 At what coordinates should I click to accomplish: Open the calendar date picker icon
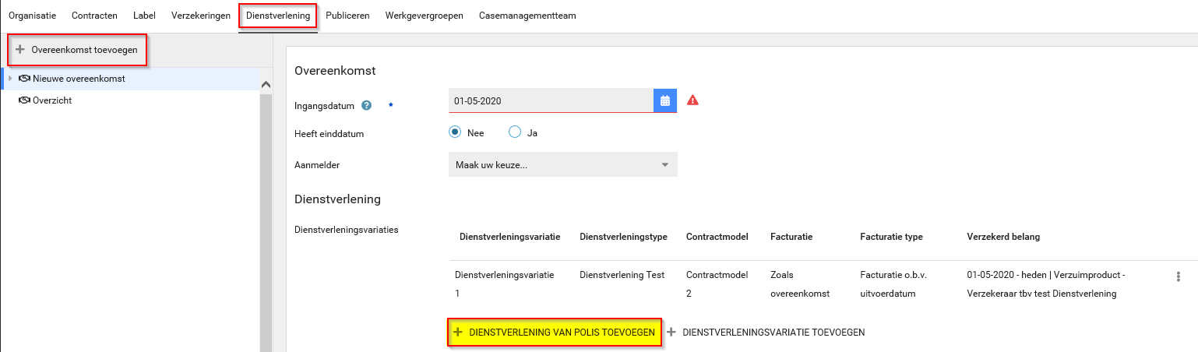(665, 100)
